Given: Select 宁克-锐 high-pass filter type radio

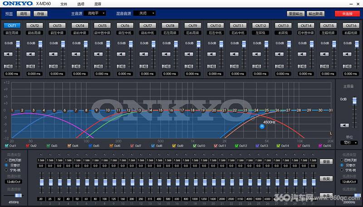Looking at the screenshot, I should pos(6,170).
